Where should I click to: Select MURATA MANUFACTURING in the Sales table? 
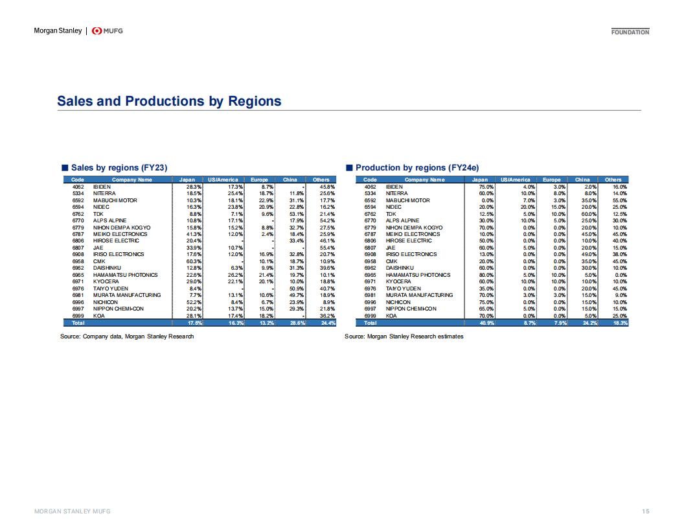pos(126,295)
